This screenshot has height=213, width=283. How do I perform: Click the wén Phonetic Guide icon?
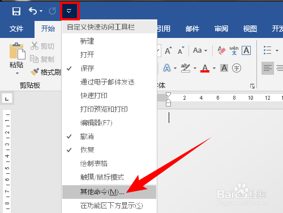(x=234, y=50)
